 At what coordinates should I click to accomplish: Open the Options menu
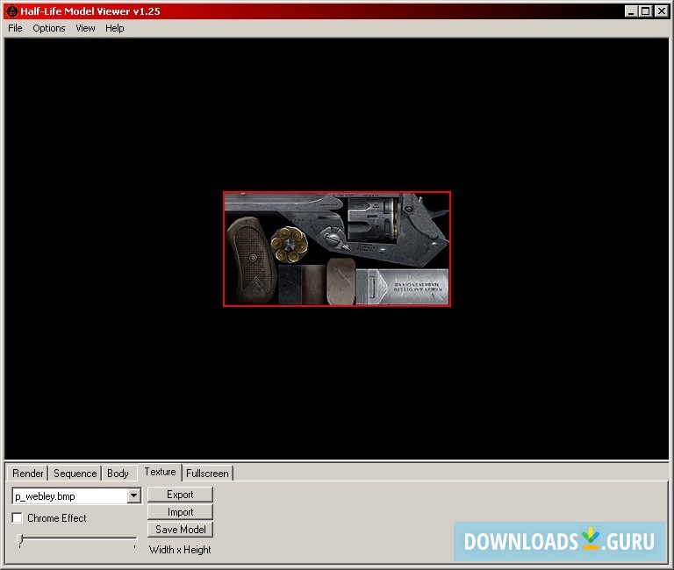click(49, 28)
